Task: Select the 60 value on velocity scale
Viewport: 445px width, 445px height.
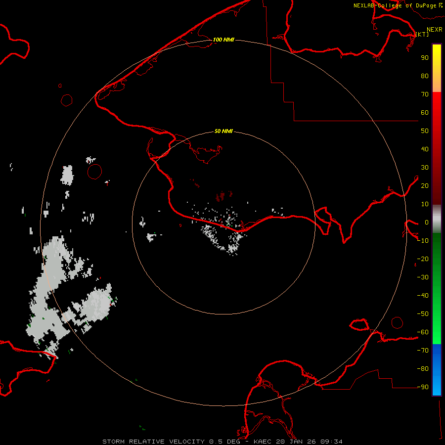Action: 425,112
